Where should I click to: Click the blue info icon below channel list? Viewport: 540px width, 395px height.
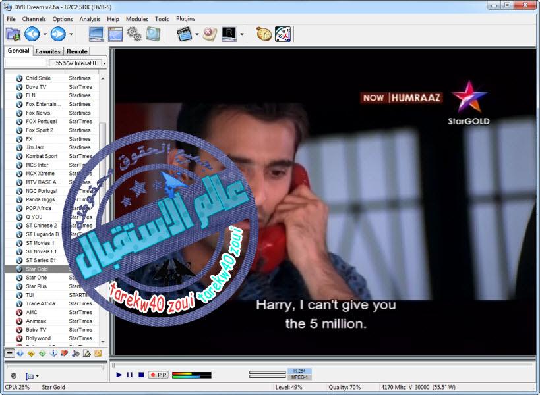click(x=53, y=354)
